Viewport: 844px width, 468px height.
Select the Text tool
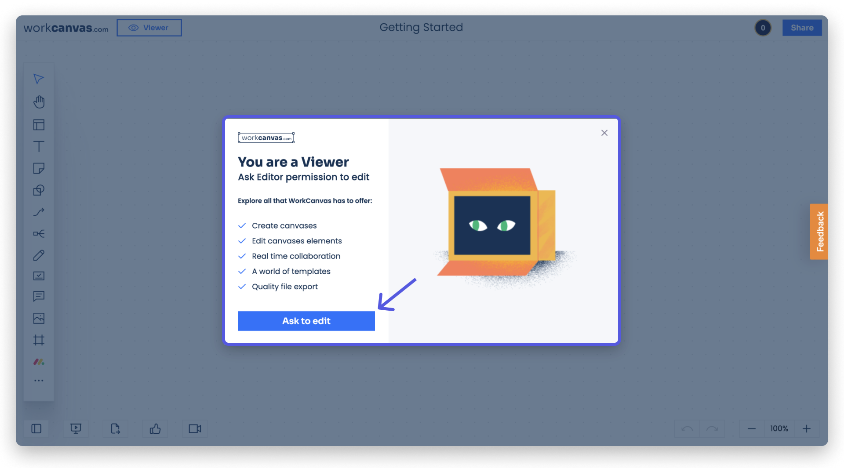(39, 146)
